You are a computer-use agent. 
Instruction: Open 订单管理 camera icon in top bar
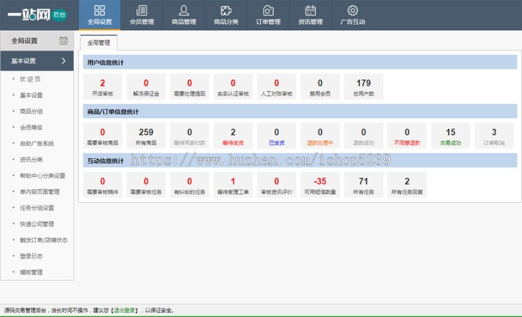268,10
